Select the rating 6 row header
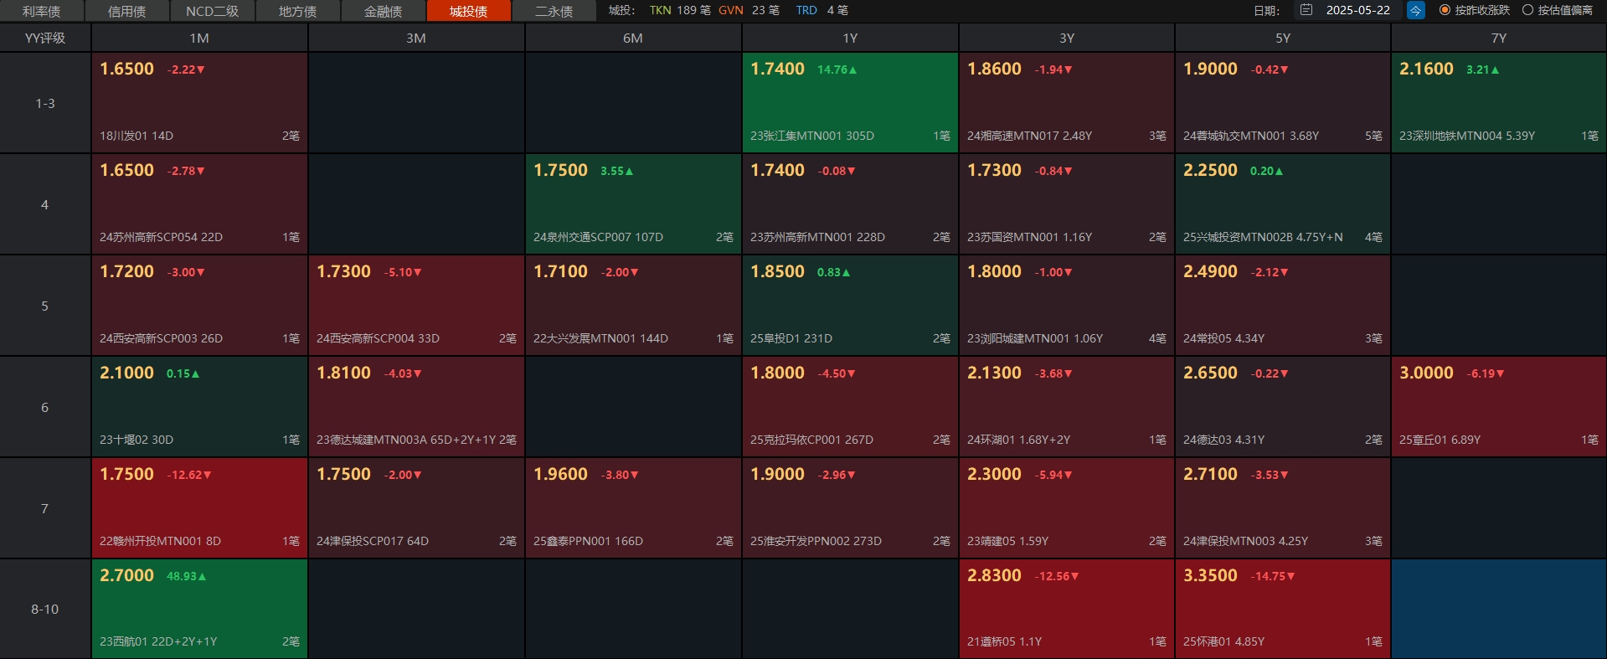This screenshot has width=1607, height=659. tap(45, 407)
